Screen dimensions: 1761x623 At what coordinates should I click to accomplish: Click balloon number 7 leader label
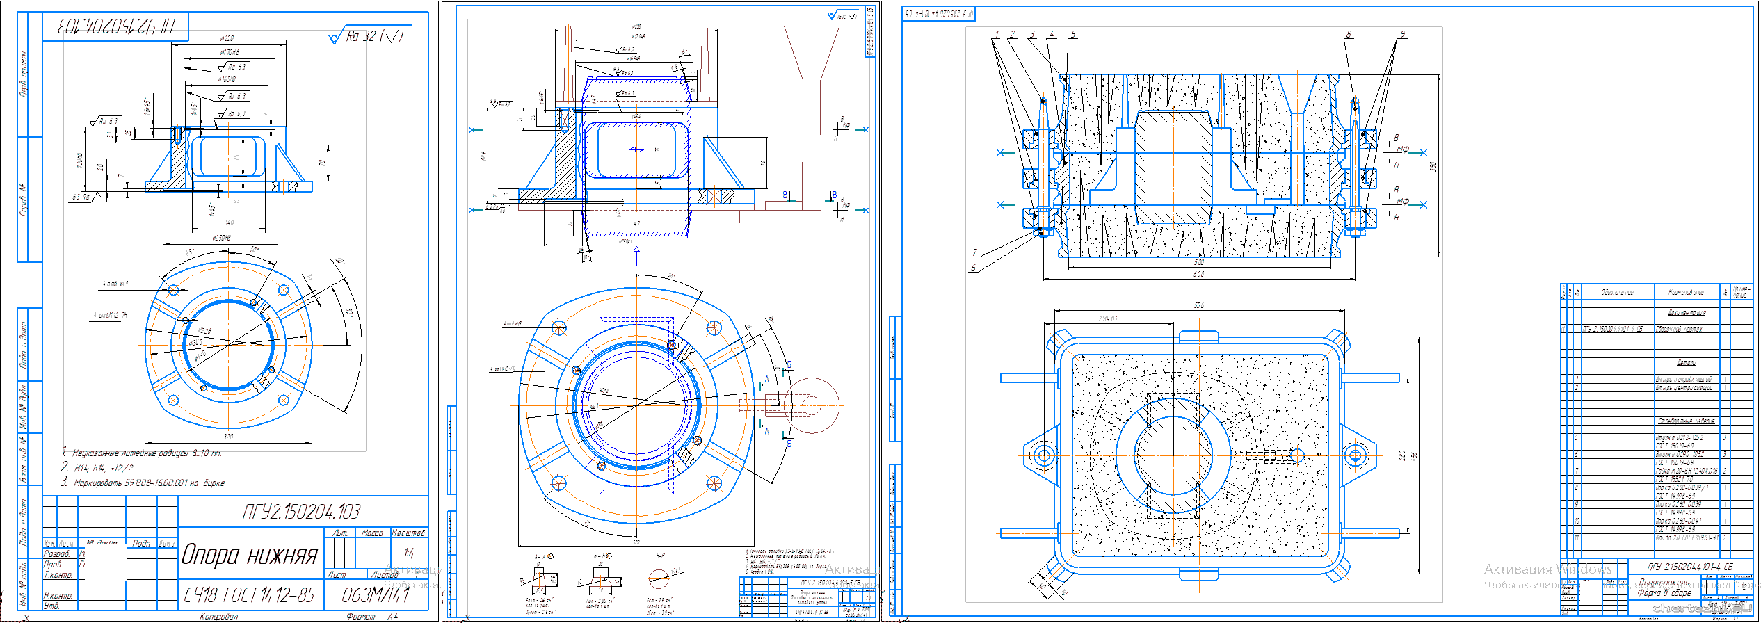coord(974,252)
